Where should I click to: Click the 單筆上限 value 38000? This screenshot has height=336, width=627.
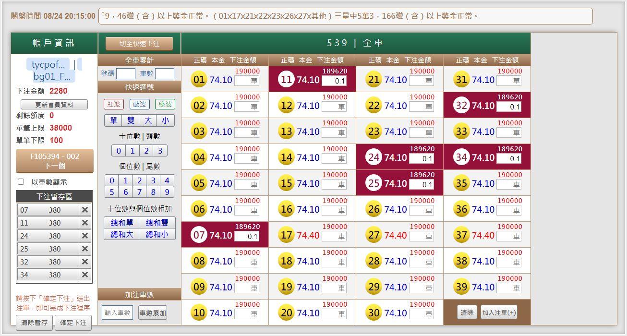60,128
